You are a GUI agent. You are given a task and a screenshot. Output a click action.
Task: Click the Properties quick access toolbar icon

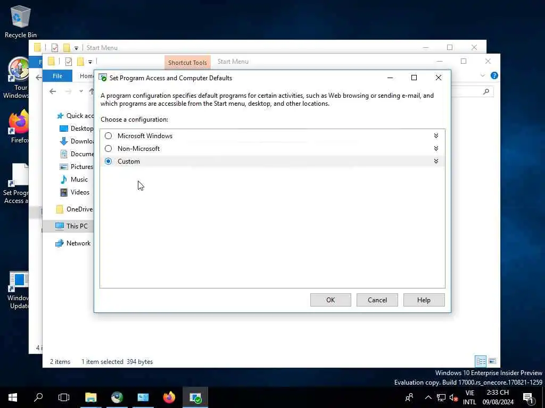tap(69, 62)
